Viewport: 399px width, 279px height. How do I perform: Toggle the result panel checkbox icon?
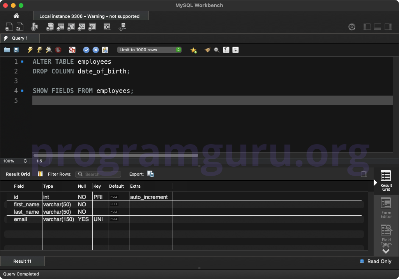tap(364, 174)
